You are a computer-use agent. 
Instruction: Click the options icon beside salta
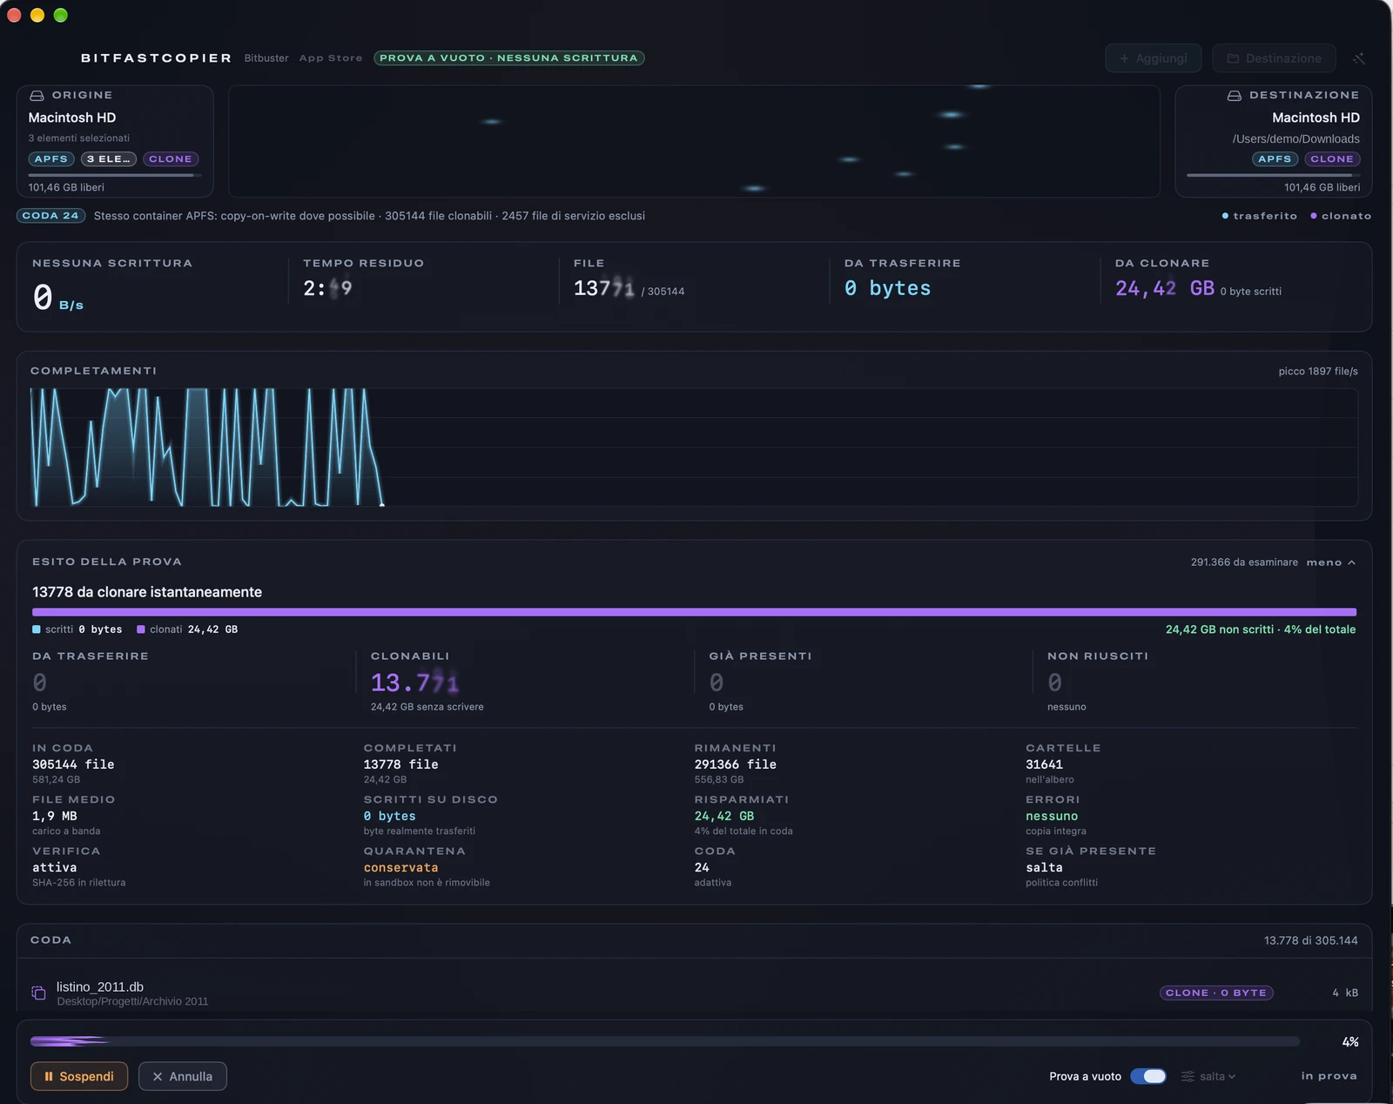tap(1188, 1077)
